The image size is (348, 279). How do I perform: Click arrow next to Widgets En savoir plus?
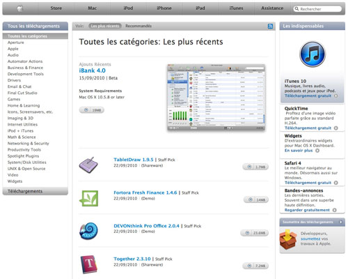coord(317,151)
